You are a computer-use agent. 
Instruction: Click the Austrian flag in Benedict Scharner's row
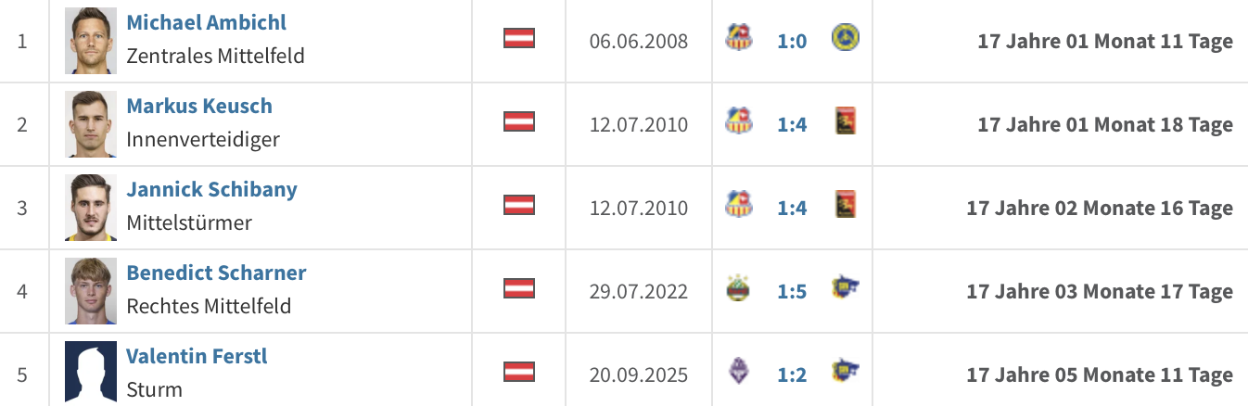[x=519, y=289]
